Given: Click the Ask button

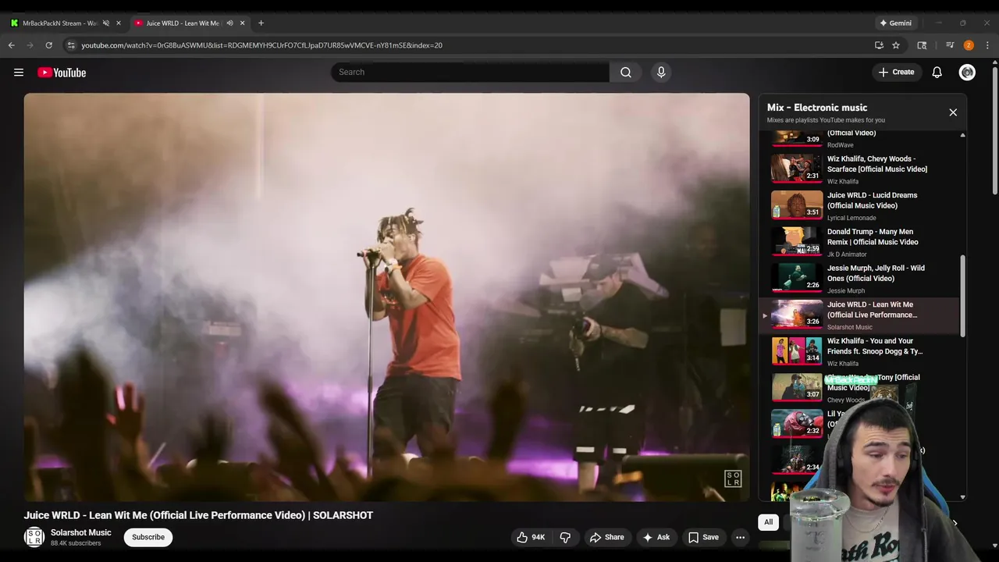Looking at the screenshot, I should 656,537.
